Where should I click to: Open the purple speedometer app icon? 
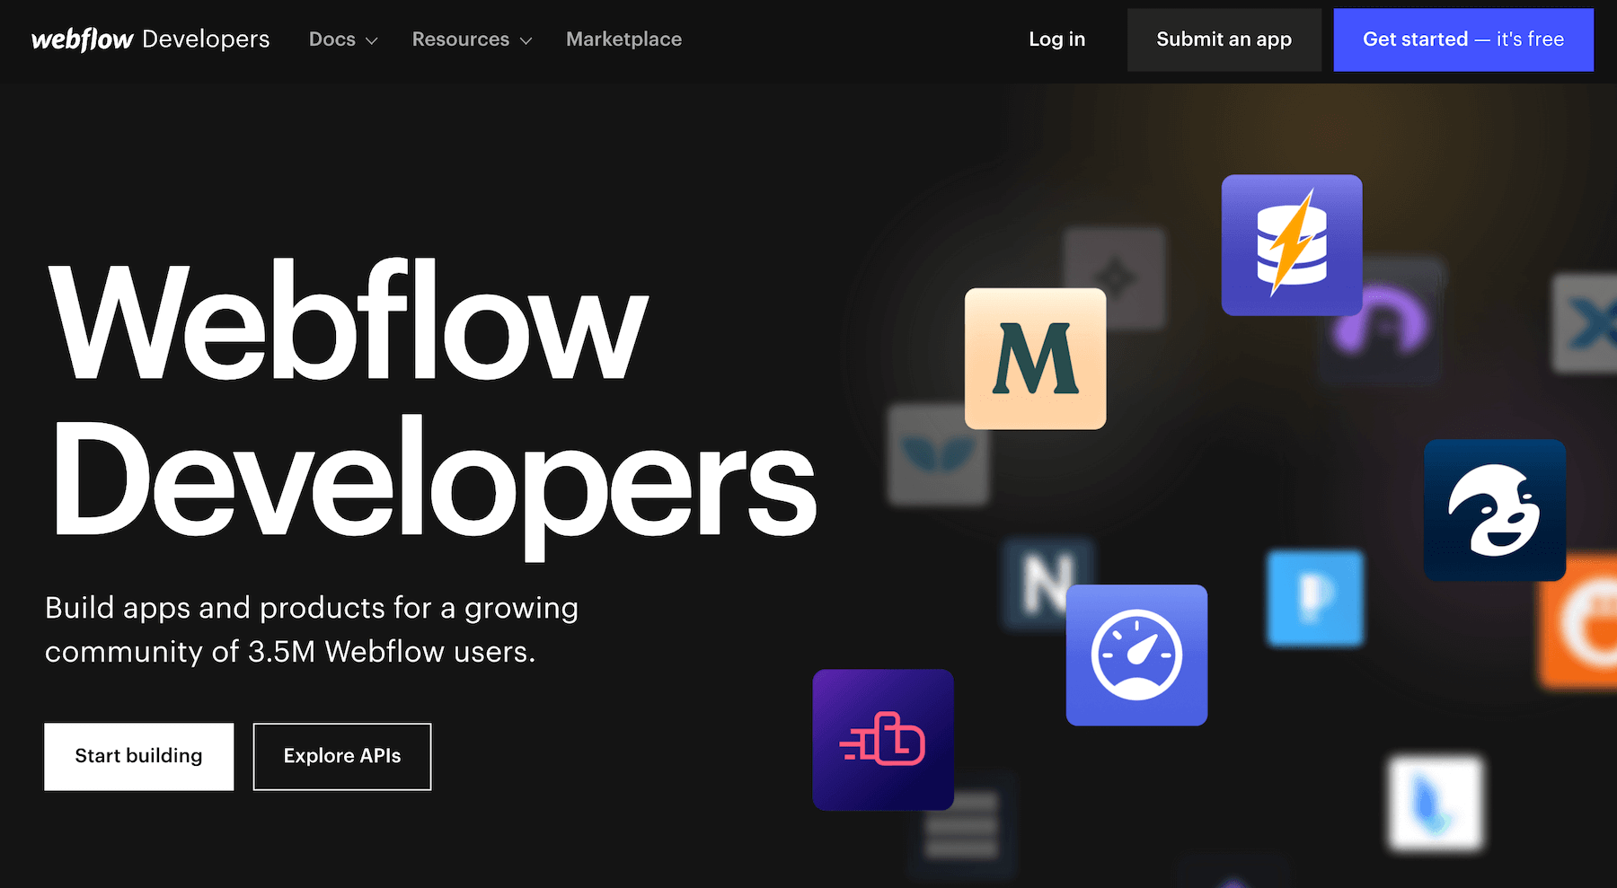click(1136, 655)
